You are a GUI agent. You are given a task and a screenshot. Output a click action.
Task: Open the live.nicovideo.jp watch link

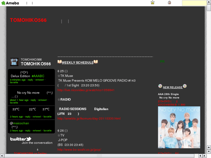coord(86,90)
